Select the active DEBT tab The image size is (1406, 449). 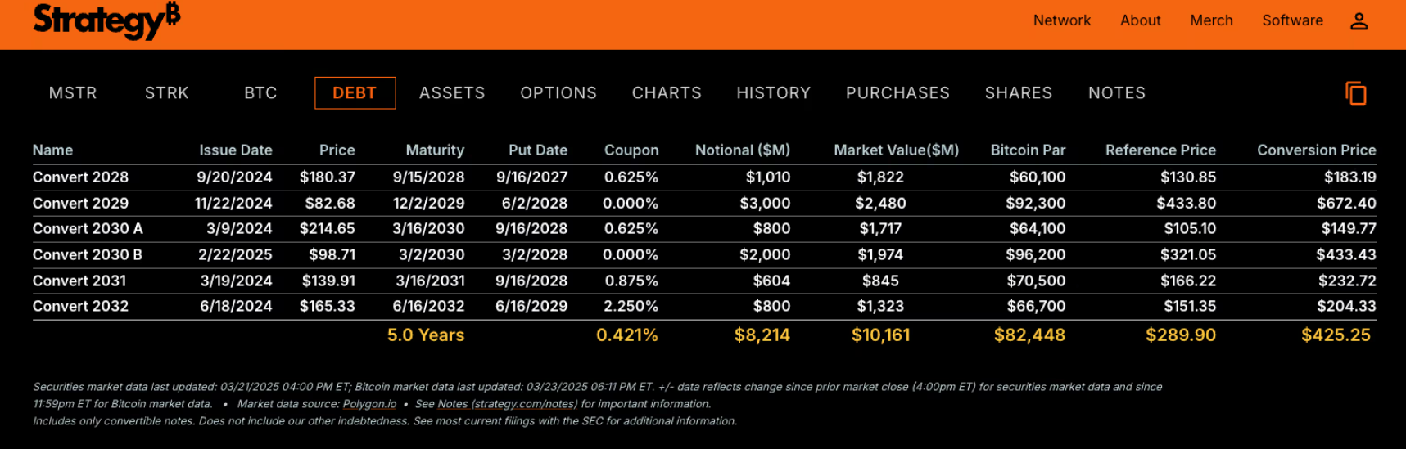(x=355, y=93)
